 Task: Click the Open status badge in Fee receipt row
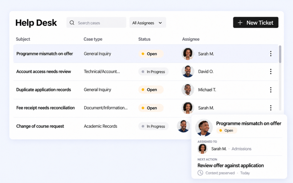pos(151,108)
